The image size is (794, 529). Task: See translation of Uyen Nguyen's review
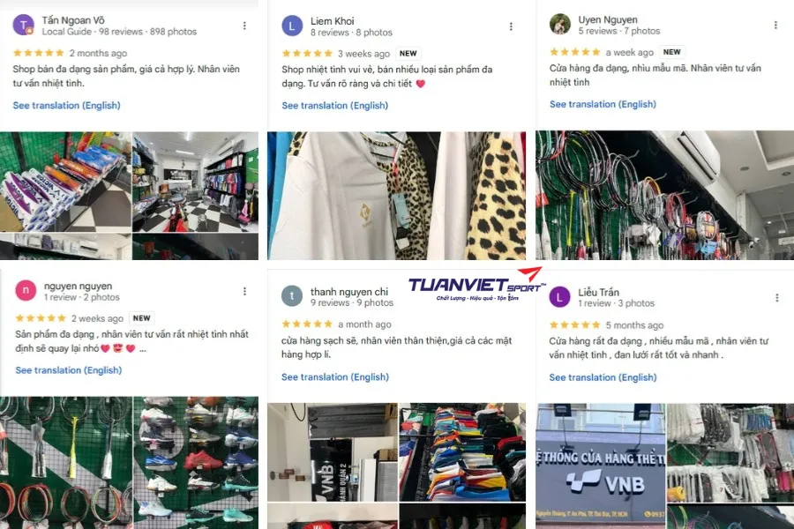pyautogui.click(x=603, y=104)
